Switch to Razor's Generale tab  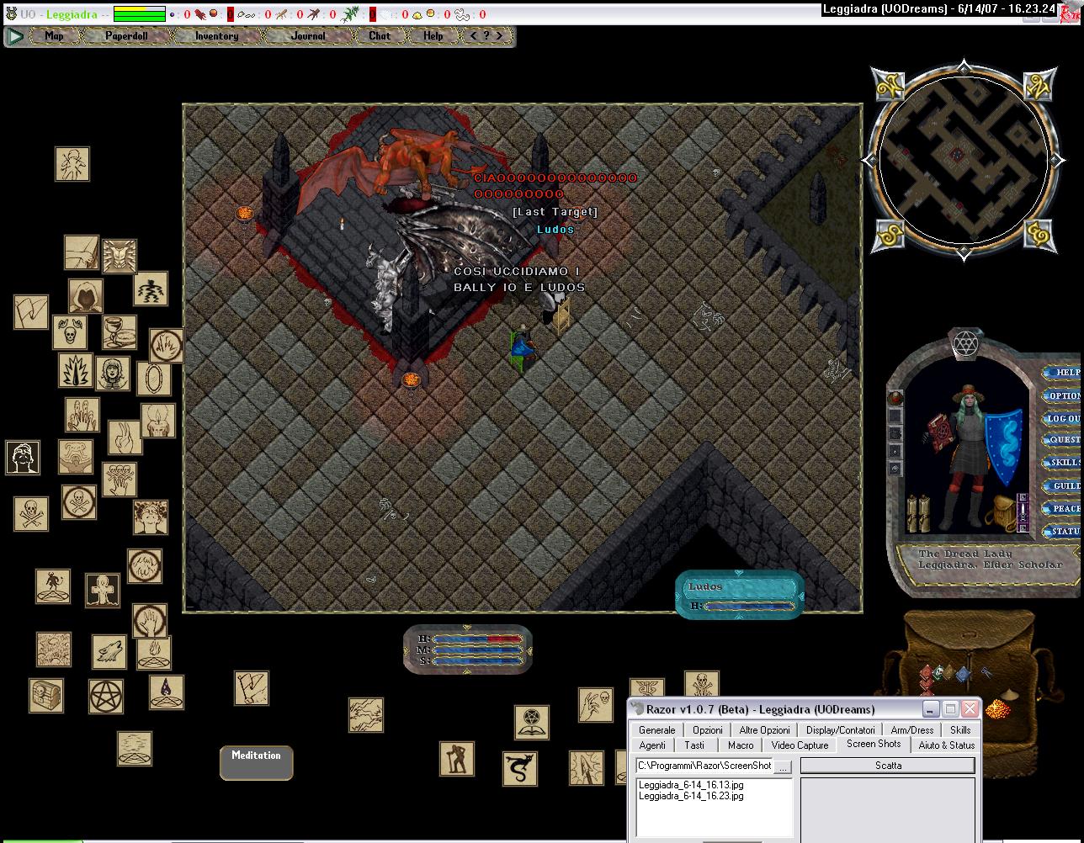tap(656, 730)
